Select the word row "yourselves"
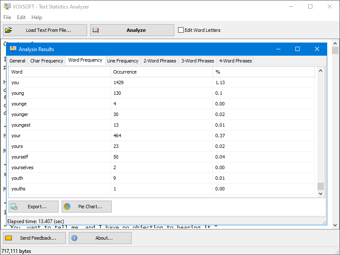340x255 pixels. point(162,167)
